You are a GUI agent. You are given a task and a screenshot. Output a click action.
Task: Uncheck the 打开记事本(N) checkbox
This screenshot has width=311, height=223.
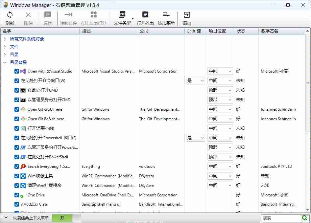pos(17,128)
